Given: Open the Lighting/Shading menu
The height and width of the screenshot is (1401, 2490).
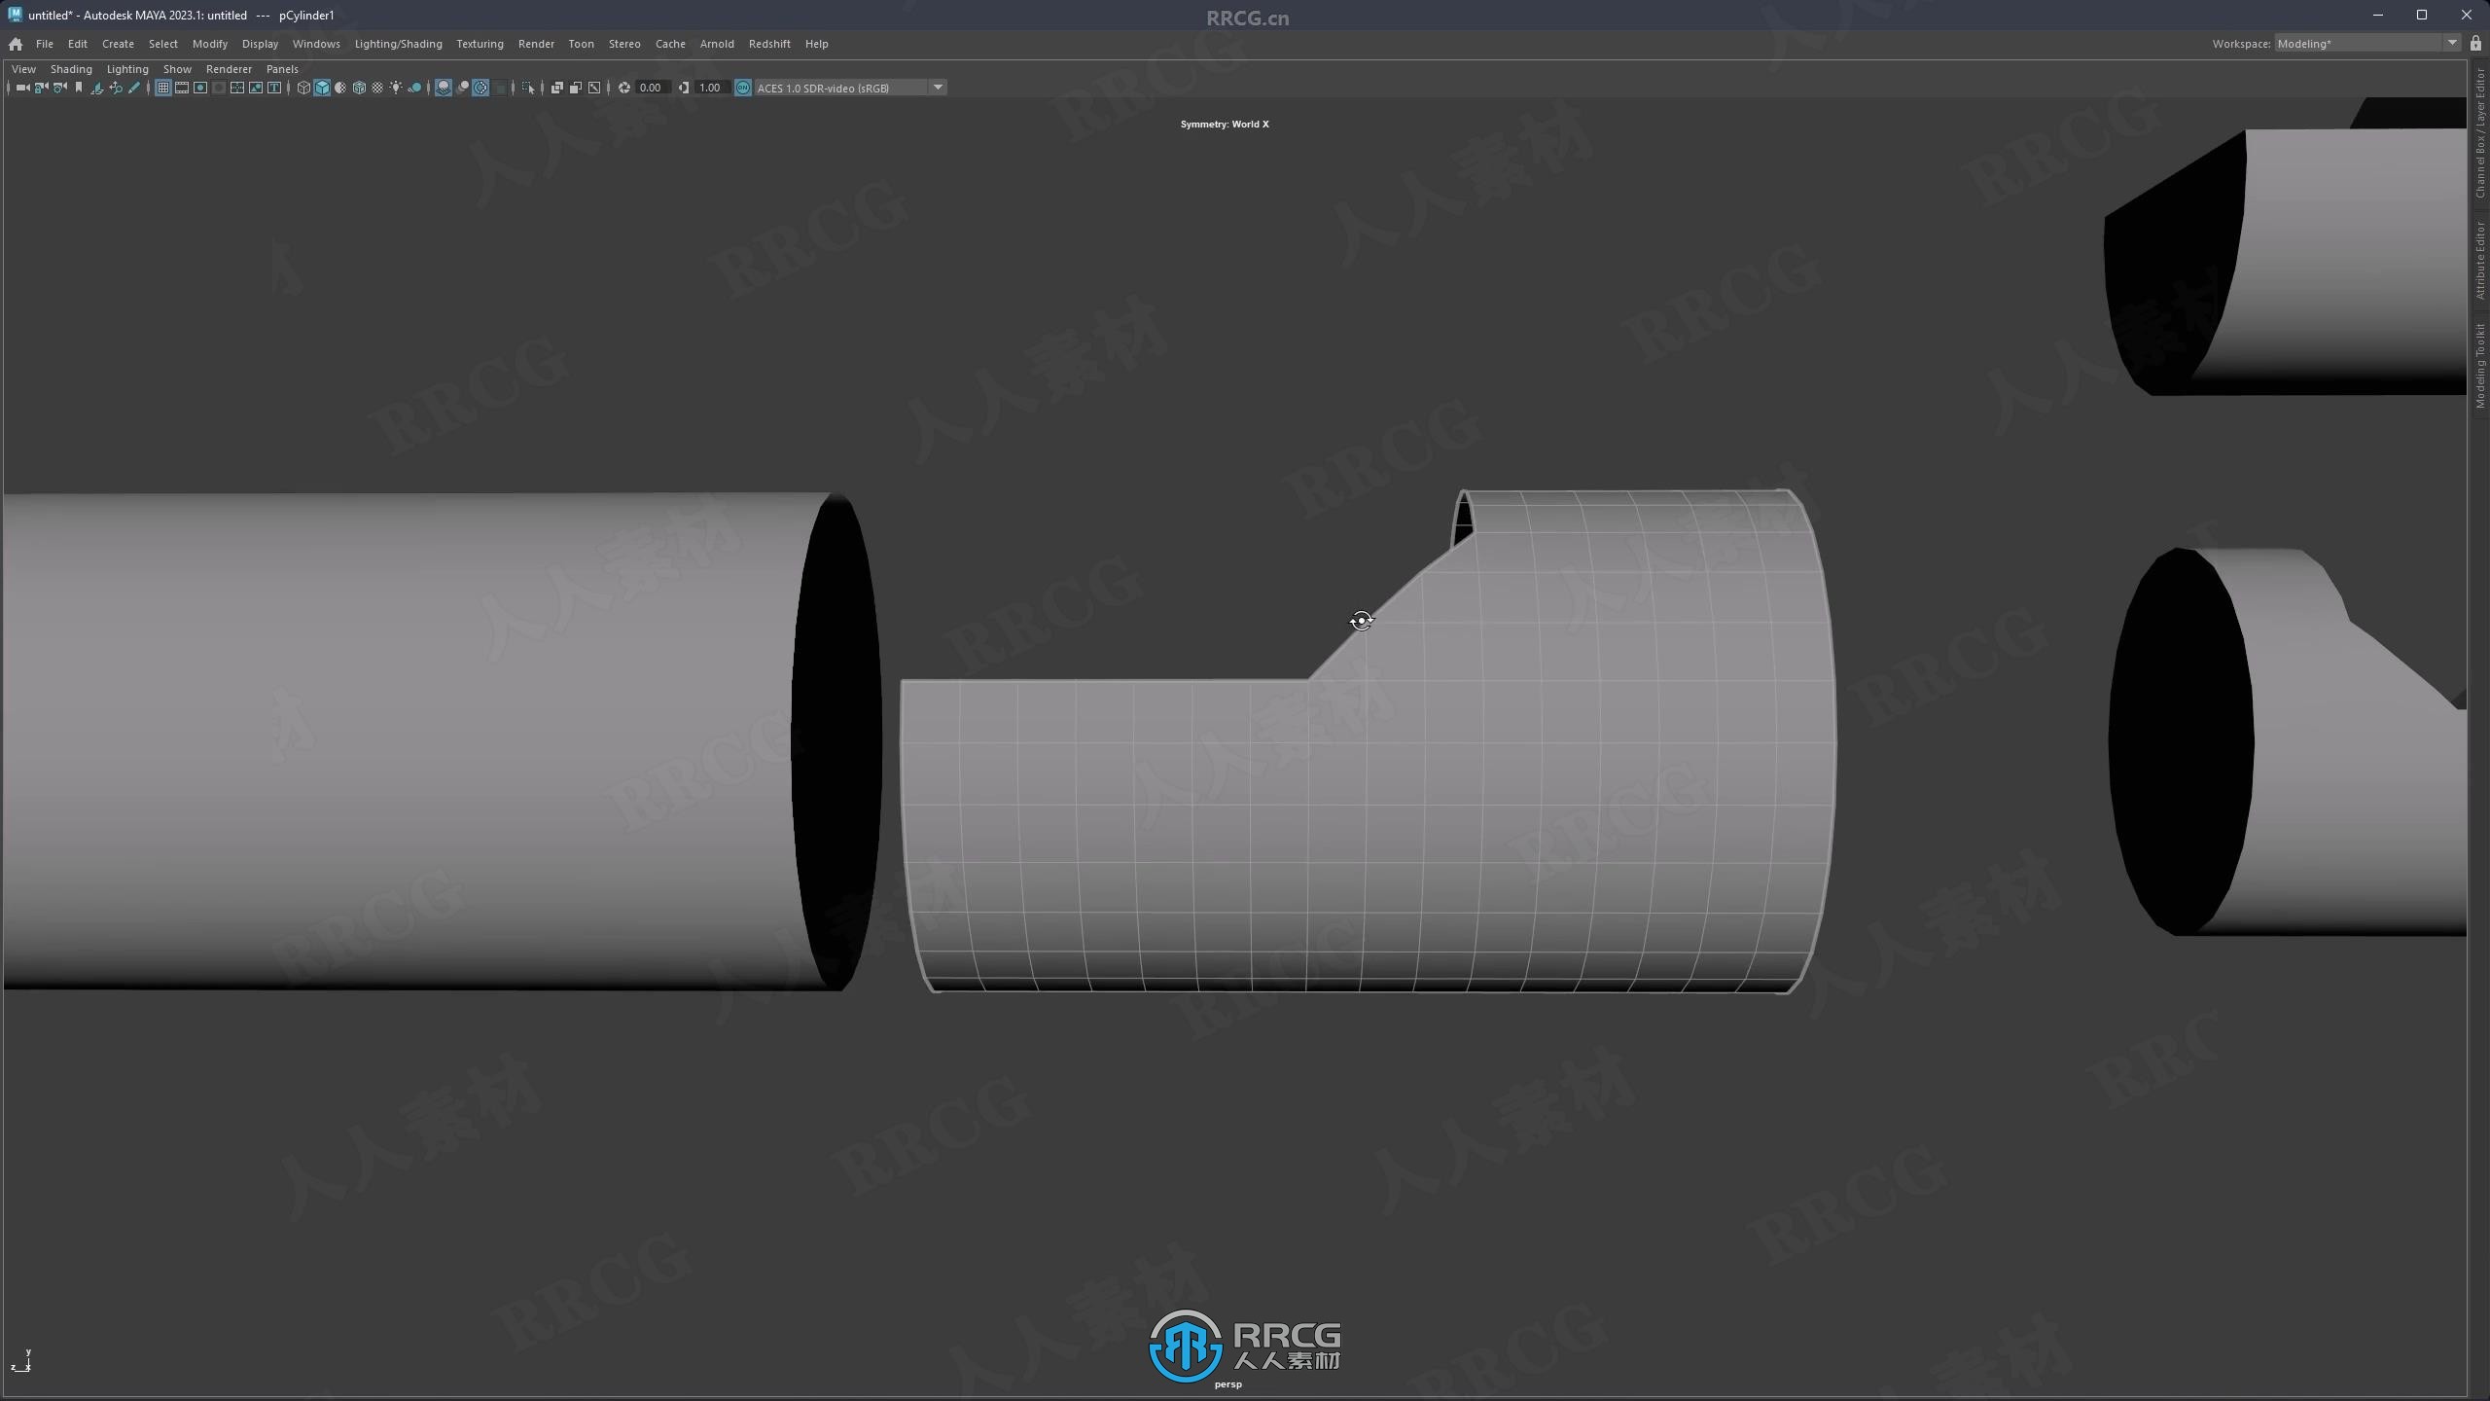Looking at the screenshot, I should pyautogui.click(x=398, y=44).
